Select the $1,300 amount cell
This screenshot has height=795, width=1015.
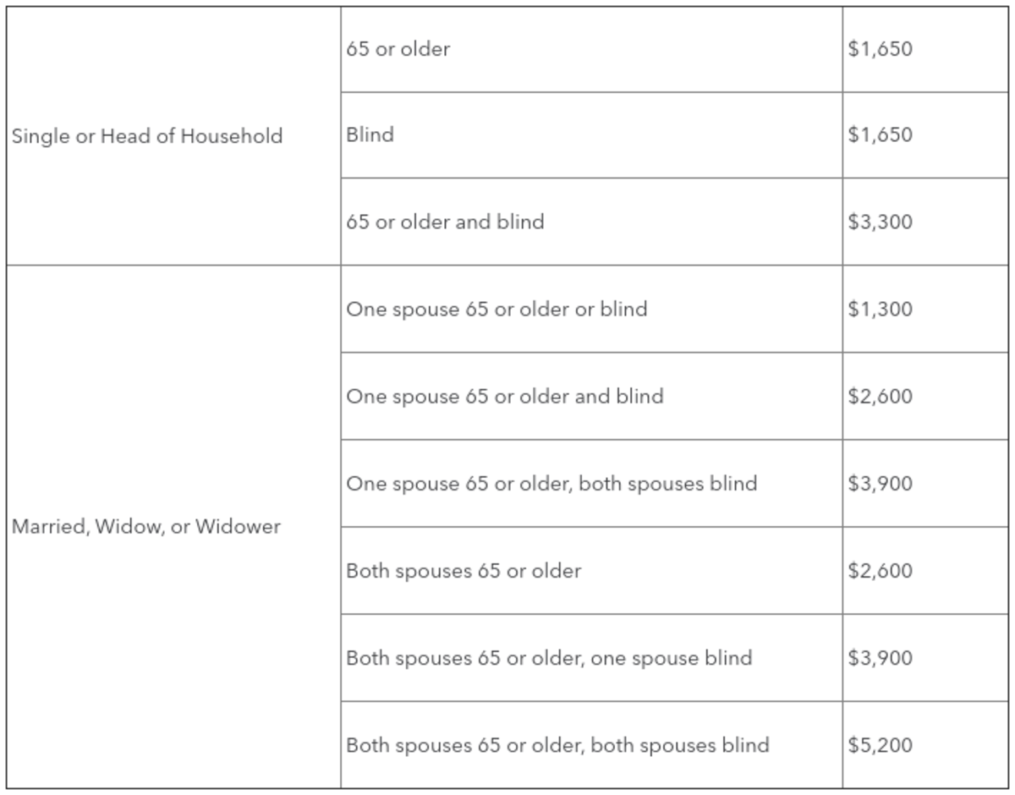pyautogui.click(x=881, y=309)
